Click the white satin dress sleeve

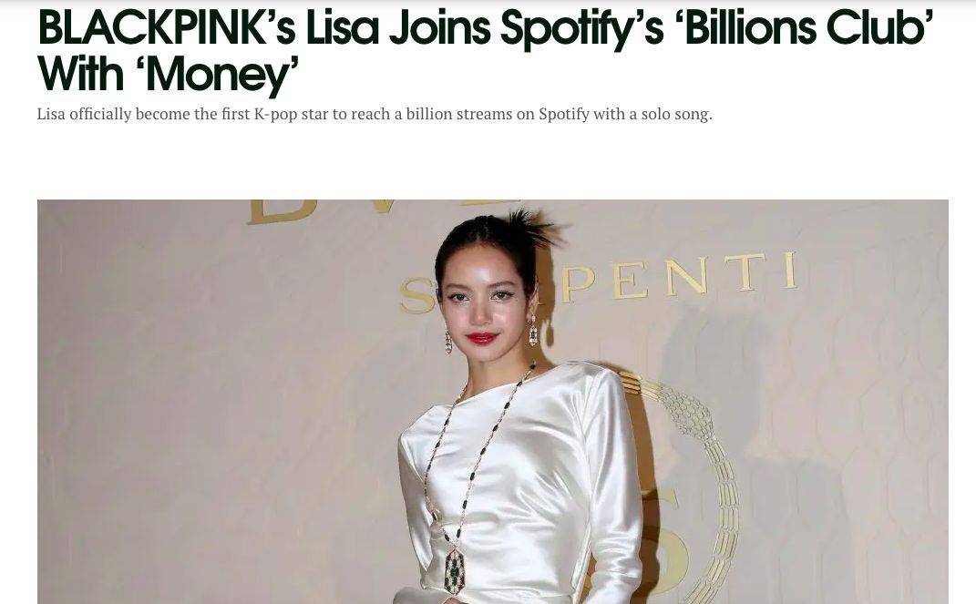(x=613, y=486)
